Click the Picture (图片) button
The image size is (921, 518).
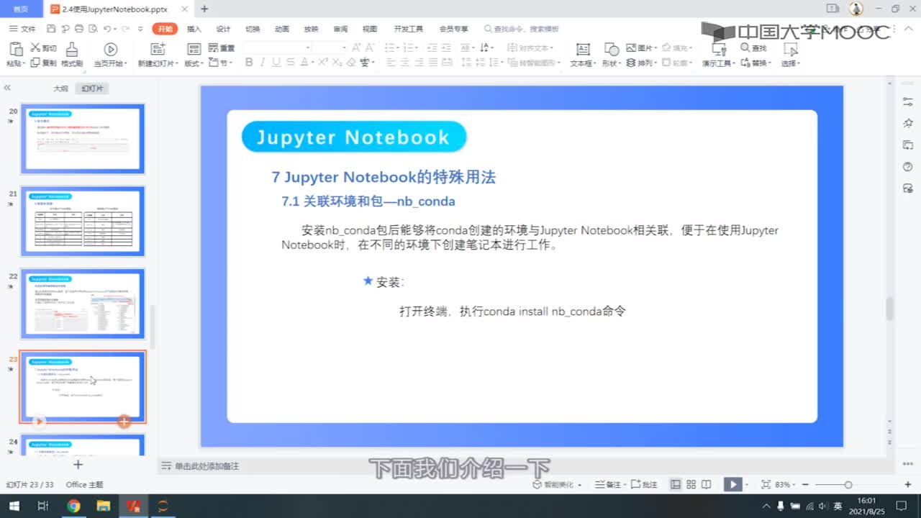coord(641,48)
